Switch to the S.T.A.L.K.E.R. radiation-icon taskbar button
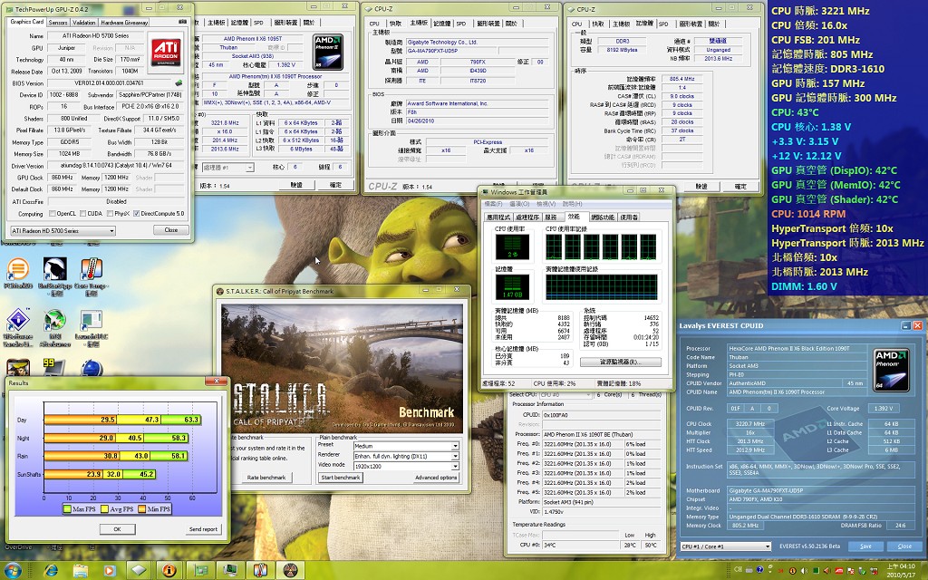Image resolution: width=928 pixels, height=580 pixels. click(291, 571)
